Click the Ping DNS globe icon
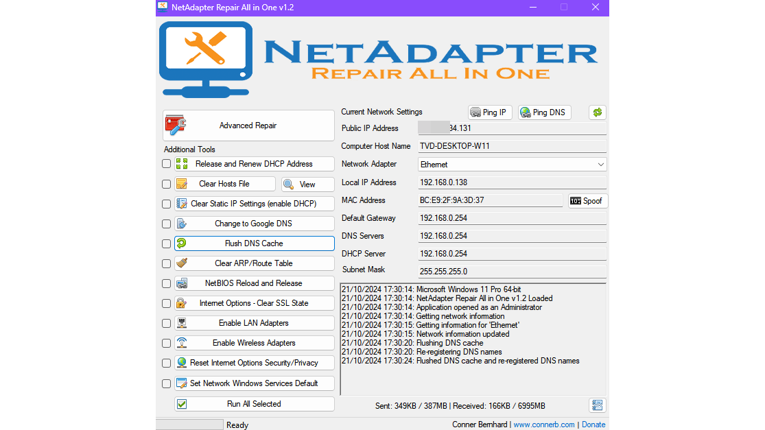 526,112
